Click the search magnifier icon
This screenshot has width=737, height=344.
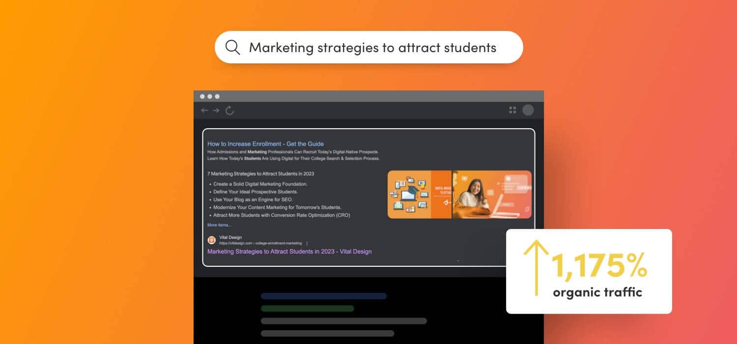tap(232, 47)
